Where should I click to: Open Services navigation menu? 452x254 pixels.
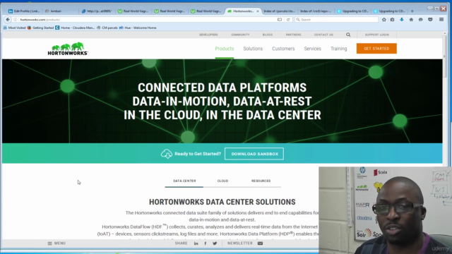pyautogui.click(x=312, y=49)
